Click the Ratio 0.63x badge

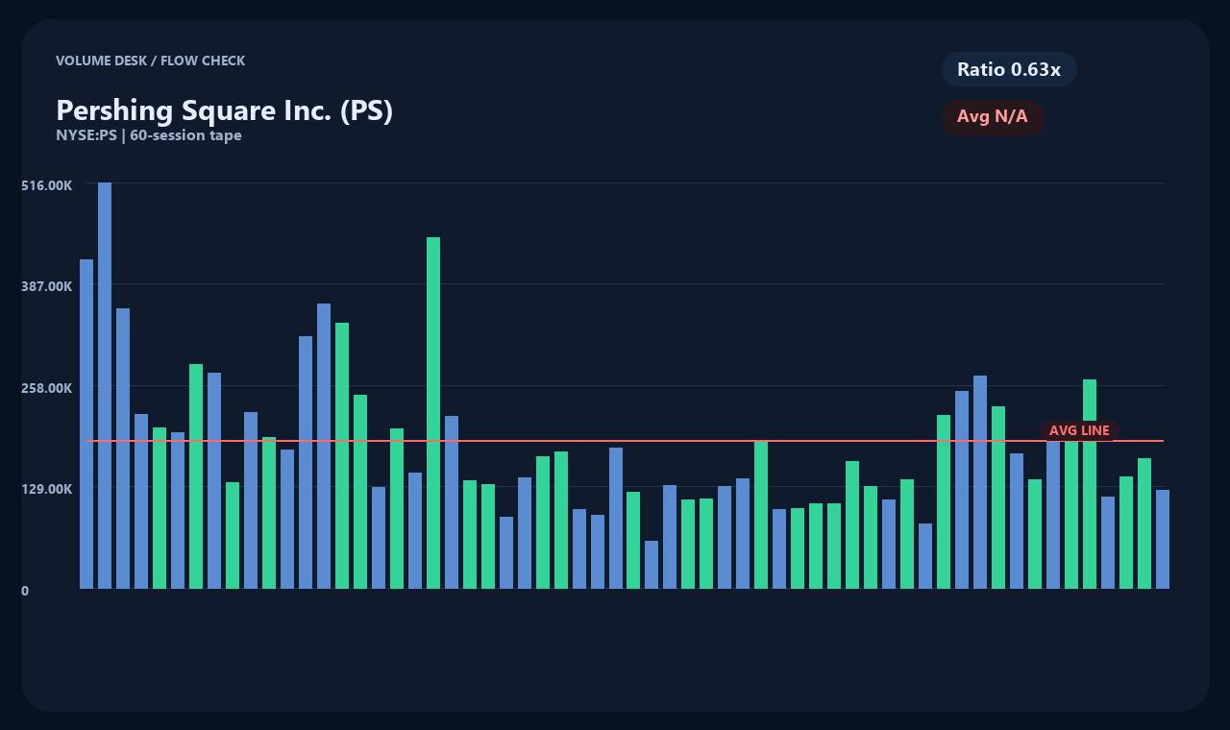pos(1009,69)
